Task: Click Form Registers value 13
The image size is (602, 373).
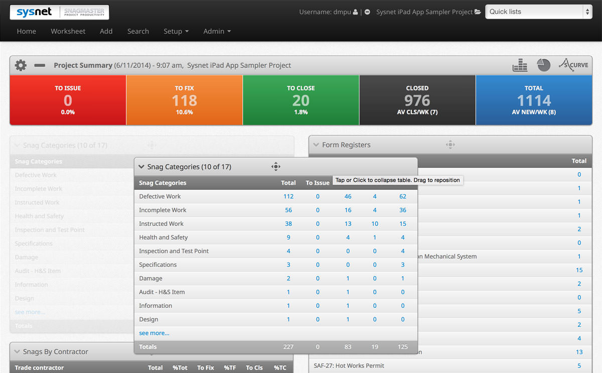Action: [579, 352]
